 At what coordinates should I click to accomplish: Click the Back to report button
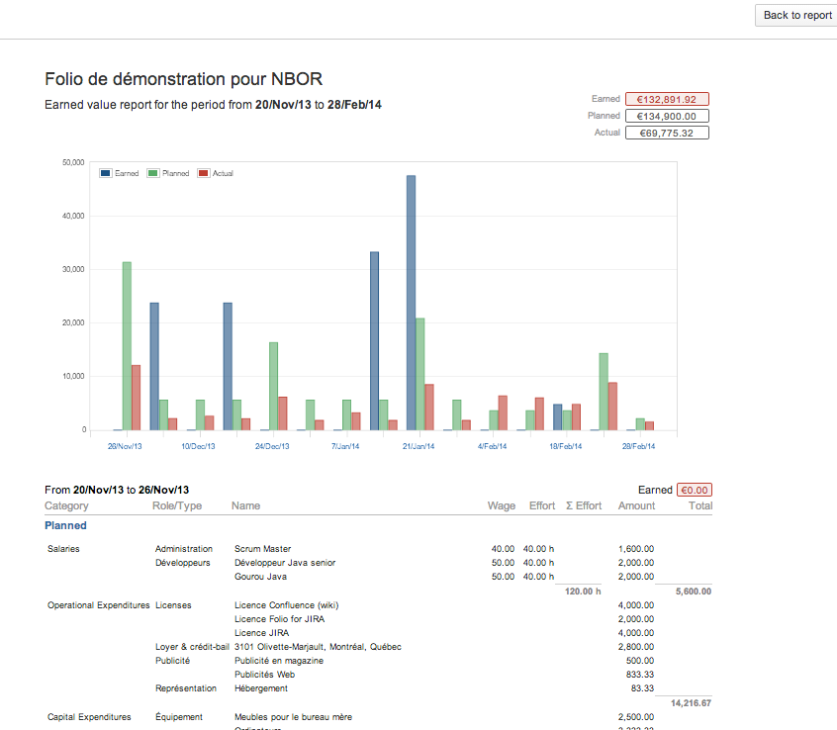point(796,15)
